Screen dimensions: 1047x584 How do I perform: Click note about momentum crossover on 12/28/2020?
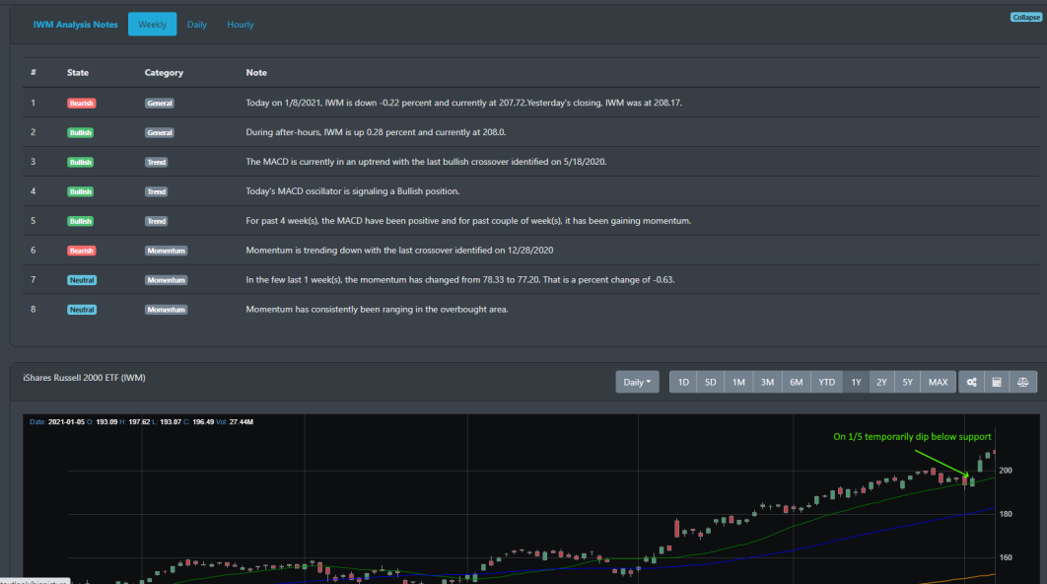[399, 250]
